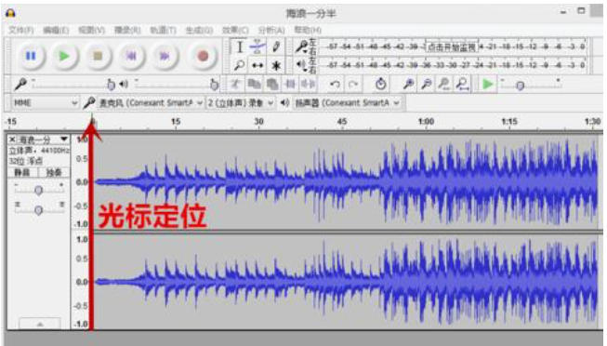Skip to the start of the track
The width and height of the screenshot is (607, 346).
[131, 56]
